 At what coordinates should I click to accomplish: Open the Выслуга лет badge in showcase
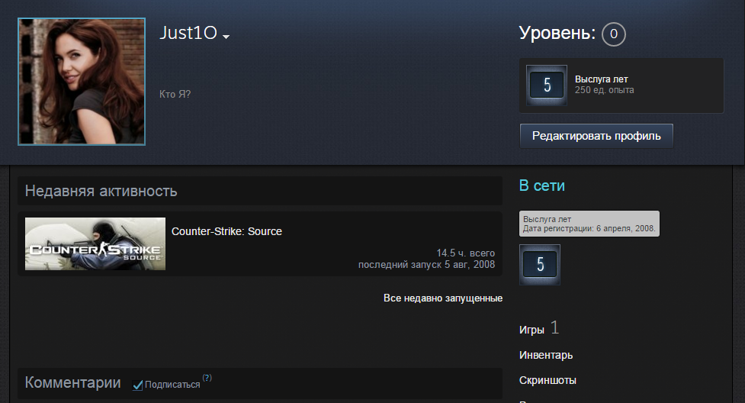pos(547,85)
